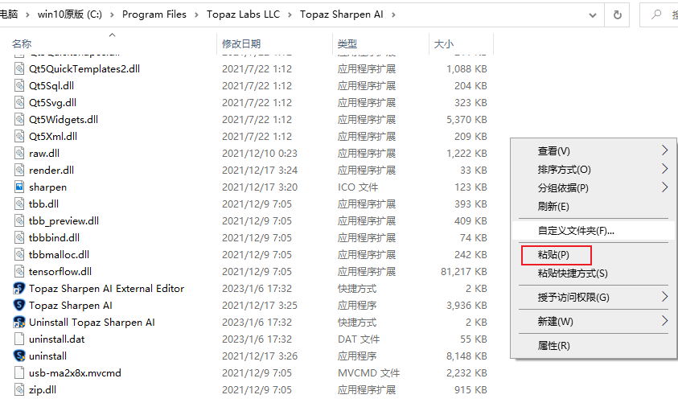This screenshot has height=403, width=678.
Task: Select the Topaz Sharpen AI application icon
Action: coord(19,305)
